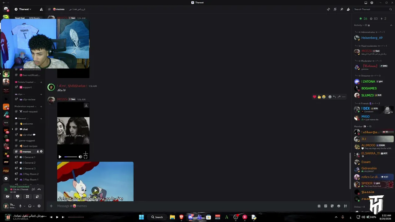Seek within the video attachment progress bar
The image size is (395, 222).
70,157
